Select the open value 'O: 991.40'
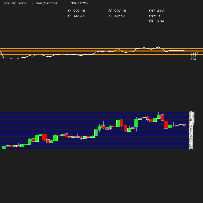Viewport: 203px width, 203px height. tap(76, 11)
